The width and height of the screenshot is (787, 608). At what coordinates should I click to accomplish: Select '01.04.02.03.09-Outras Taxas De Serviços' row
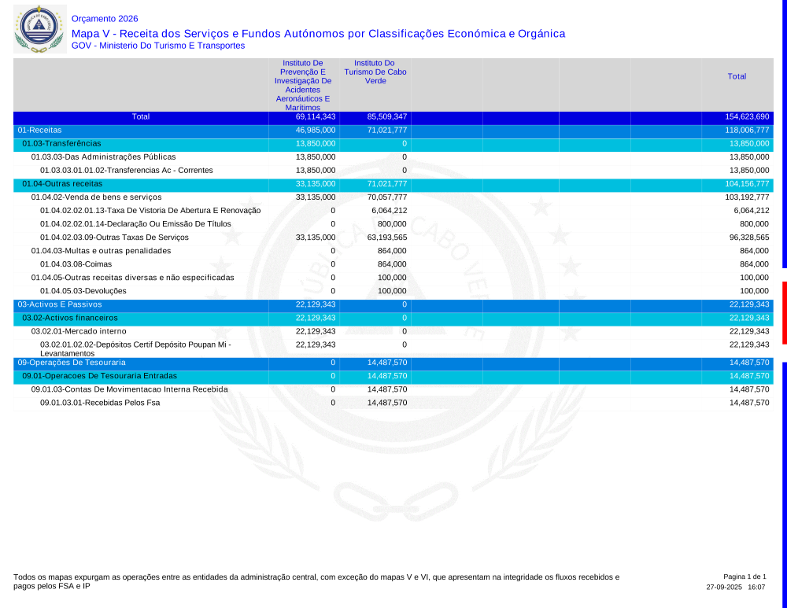point(115,238)
